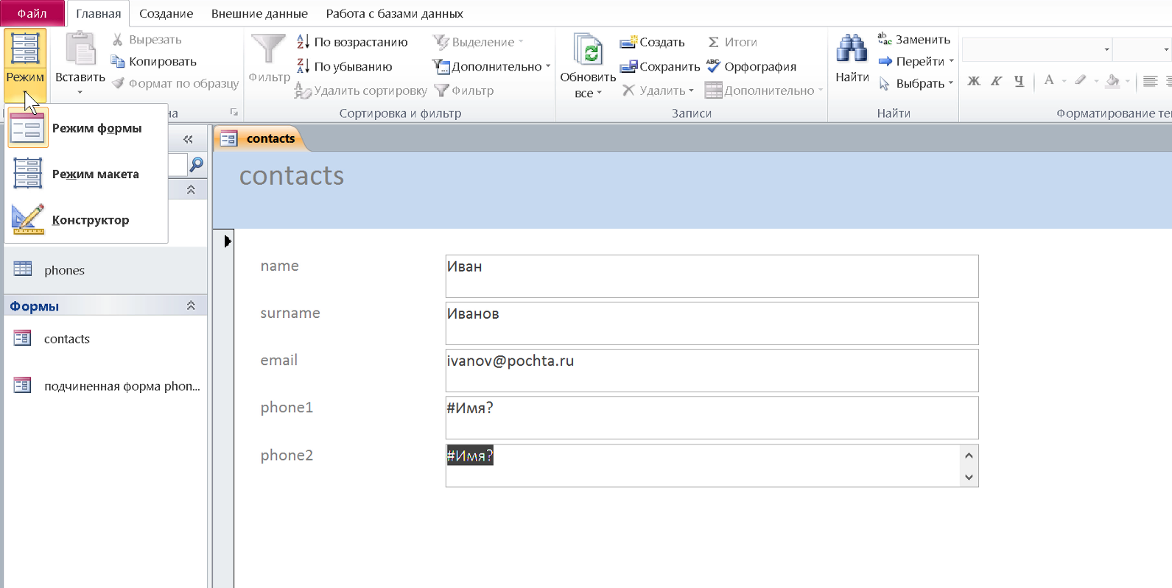Viewport: 1172px width, 588px height.
Task: Click the background fill color bucket
Action: coord(1112,81)
